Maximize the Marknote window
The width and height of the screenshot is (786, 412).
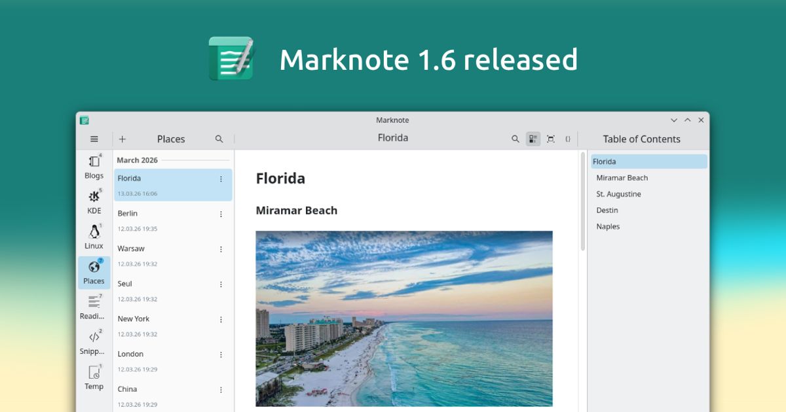[687, 120]
